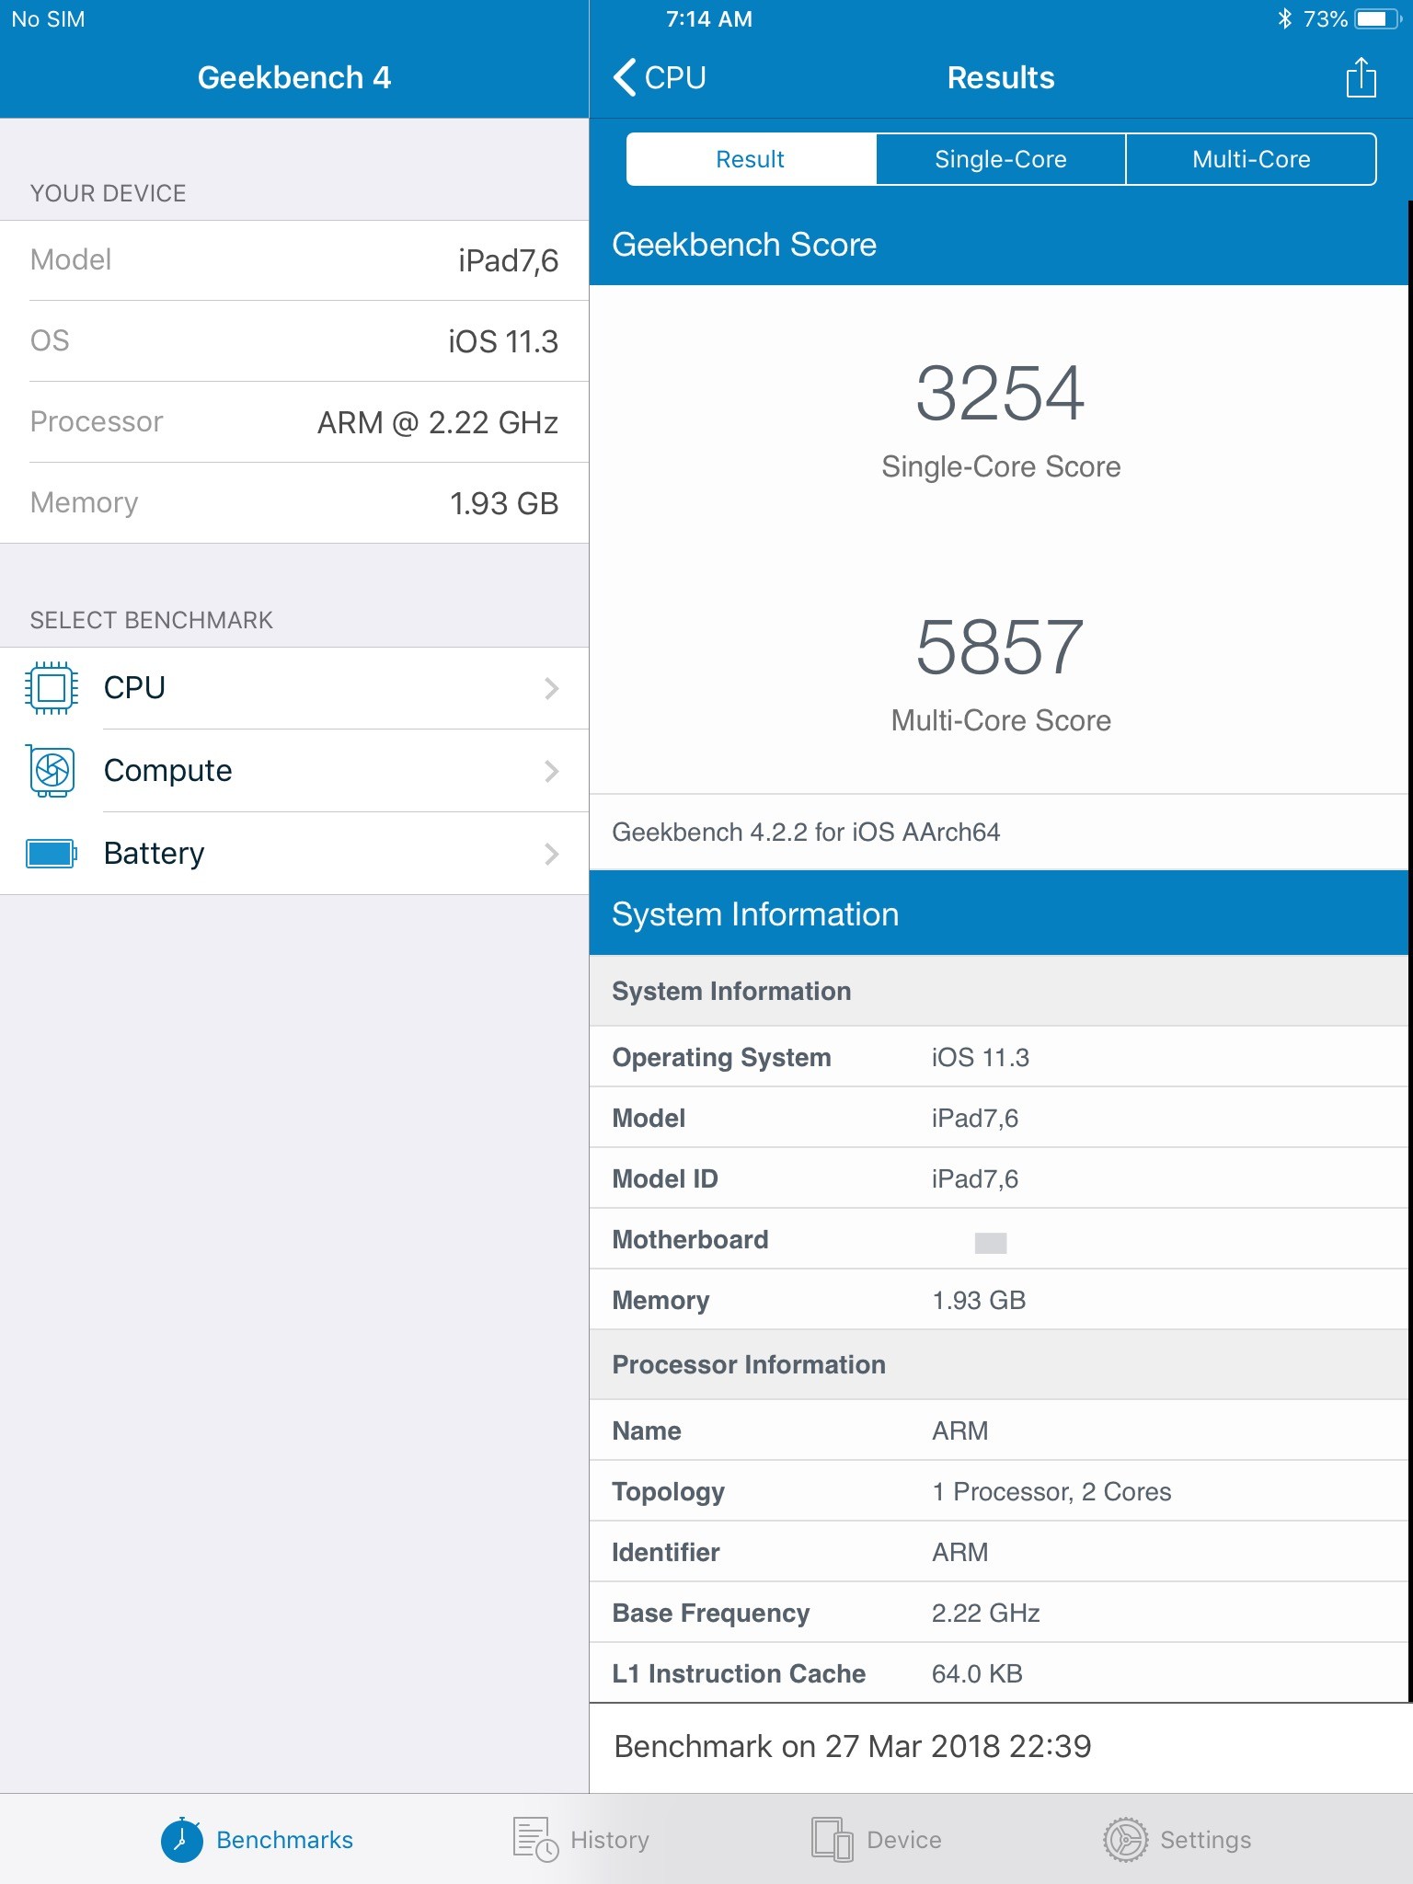The image size is (1413, 1884).
Task: Tap the Multi-Core Score value 5857
Action: (x=1000, y=648)
